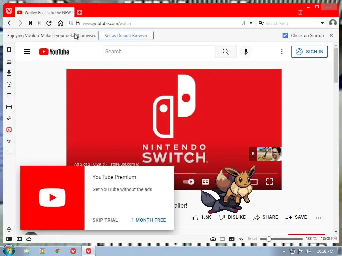Go to YouTube home via logo

[x=54, y=52]
